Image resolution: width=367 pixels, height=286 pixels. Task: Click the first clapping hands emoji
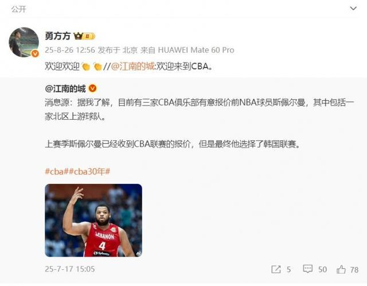coord(86,67)
